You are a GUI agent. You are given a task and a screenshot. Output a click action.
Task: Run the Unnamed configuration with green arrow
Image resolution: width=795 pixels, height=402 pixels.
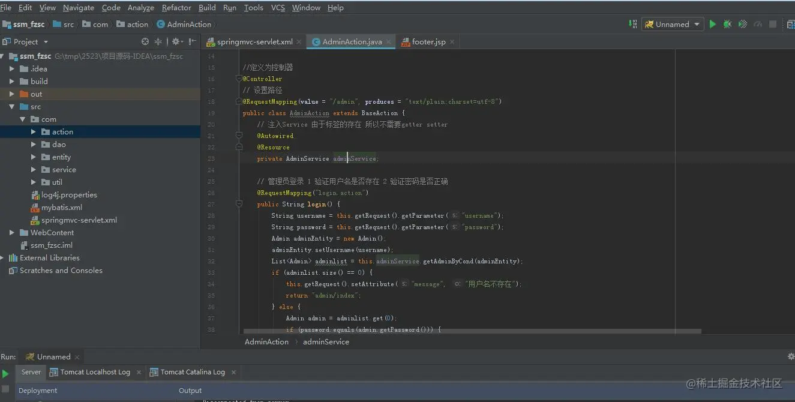(713, 24)
